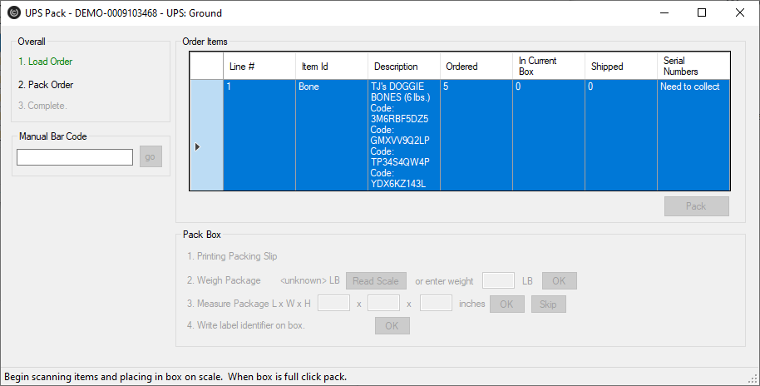
Task: Click the enter weight text box
Action: point(498,281)
